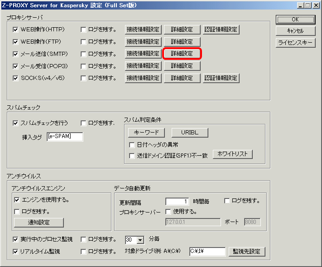The image size is (322, 267).
Task: Enable ログを残す for data auto update
Action: pos(227,201)
